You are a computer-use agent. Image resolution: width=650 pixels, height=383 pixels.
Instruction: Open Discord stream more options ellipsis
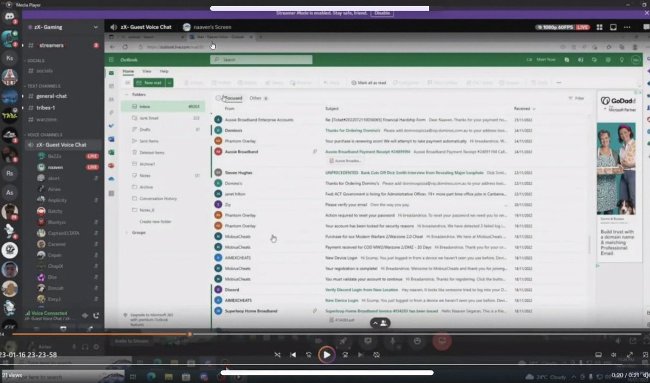pos(626,27)
